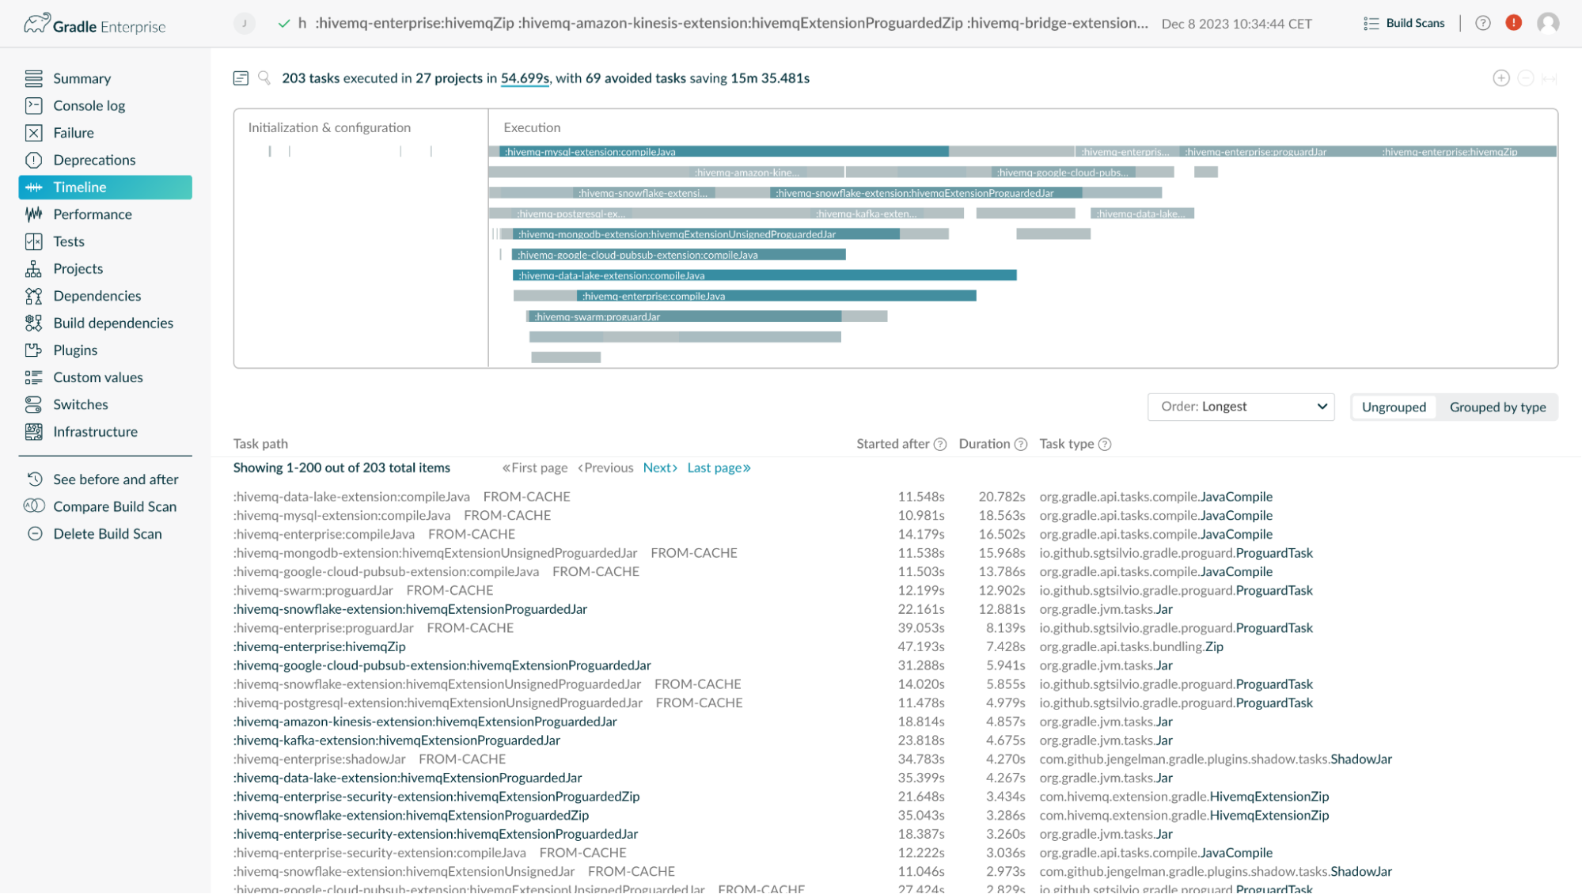Screen dimensions: 1582x894
Task: Click the 54.699s execution time link
Action: 524,78
